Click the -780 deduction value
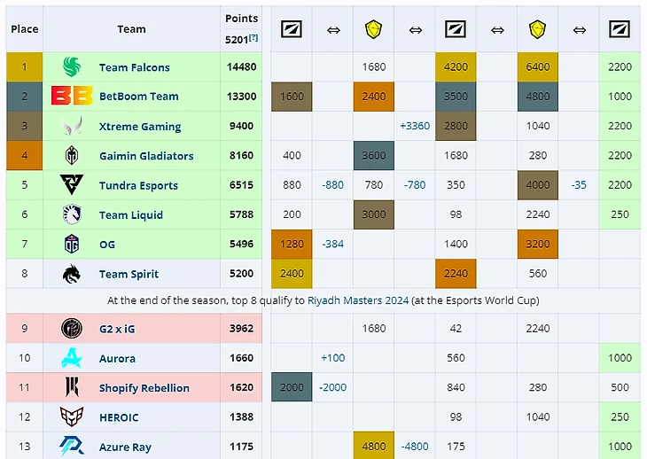This screenshot has width=647, height=459. pyautogui.click(x=415, y=185)
